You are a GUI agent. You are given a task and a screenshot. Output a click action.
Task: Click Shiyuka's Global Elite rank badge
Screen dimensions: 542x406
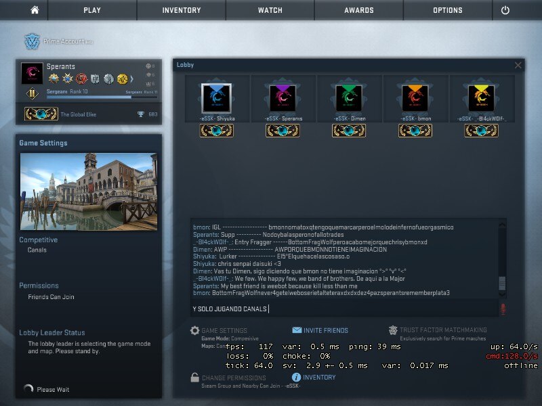[216, 131]
